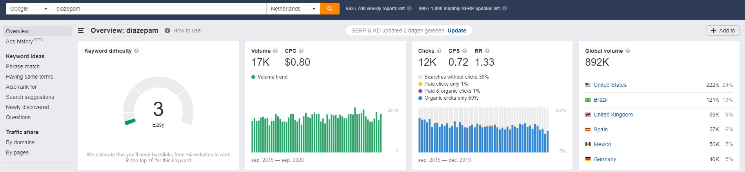745x172 pixels.
Task: Click the help icon beside Global volume
Action: point(628,51)
